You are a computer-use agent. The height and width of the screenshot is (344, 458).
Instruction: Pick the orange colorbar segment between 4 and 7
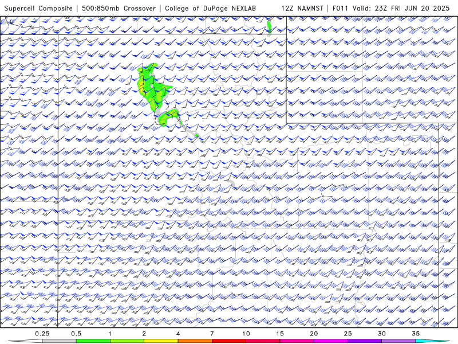point(195,341)
